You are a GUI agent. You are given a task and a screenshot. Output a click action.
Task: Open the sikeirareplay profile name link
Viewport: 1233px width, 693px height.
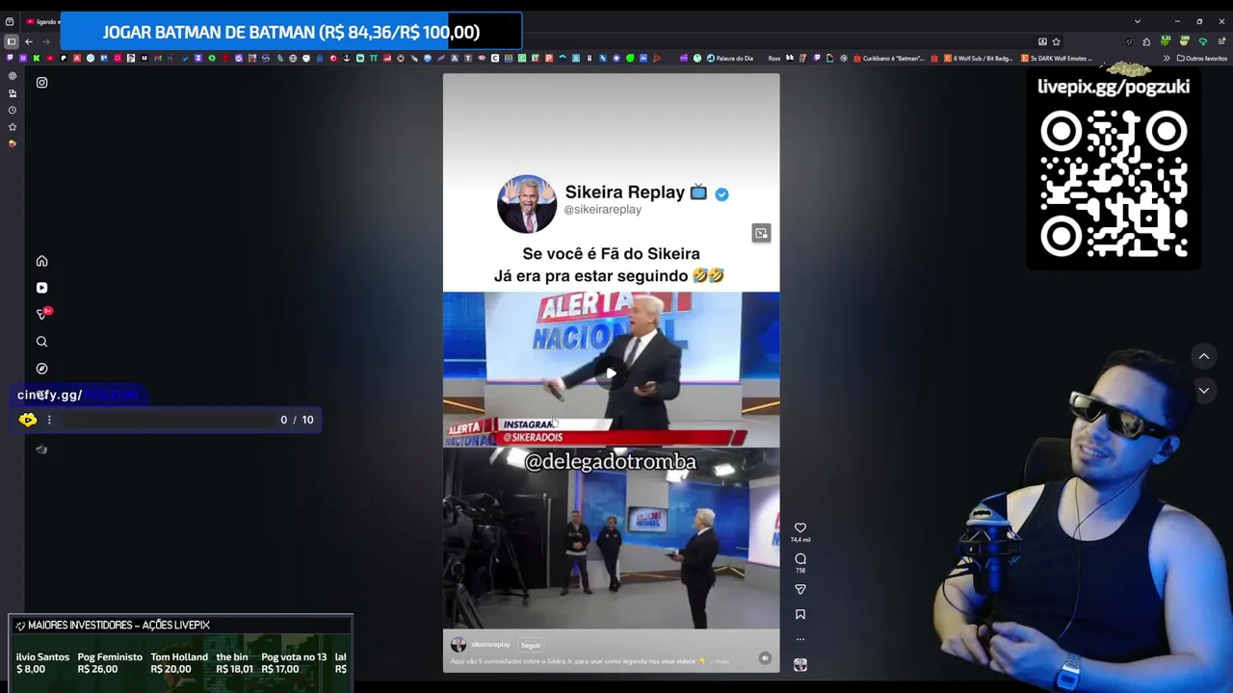[491, 644]
